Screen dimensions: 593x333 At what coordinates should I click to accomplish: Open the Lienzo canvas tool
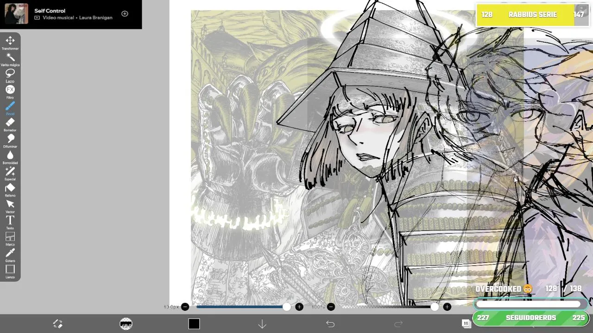pos(10,271)
